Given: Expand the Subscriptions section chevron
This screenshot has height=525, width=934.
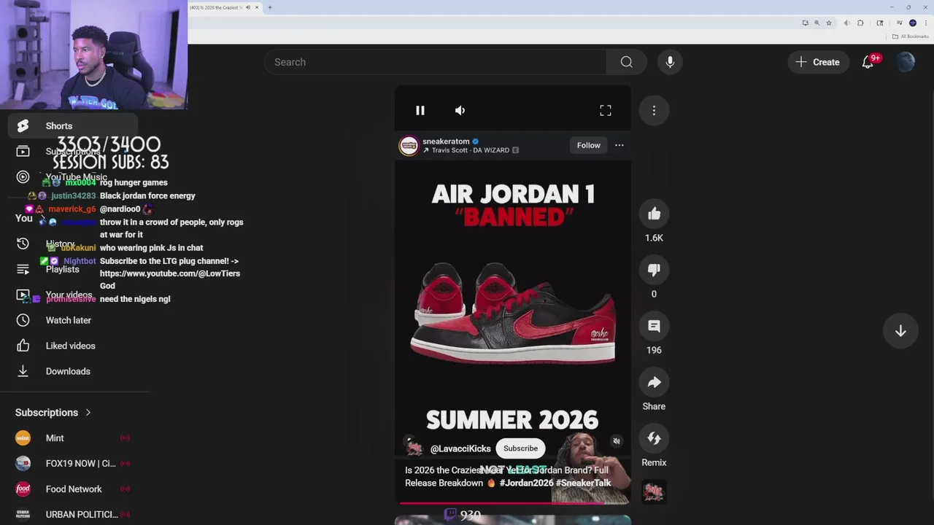Looking at the screenshot, I should [x=88, y=413].
